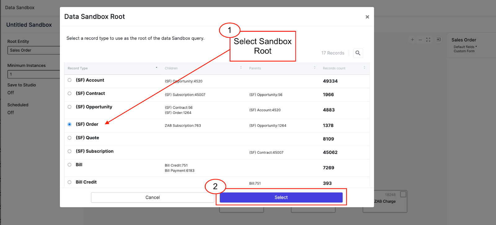Viewport: 496px width, 225px height.
Task: Click the Cancel button
Action: point(153,197)
